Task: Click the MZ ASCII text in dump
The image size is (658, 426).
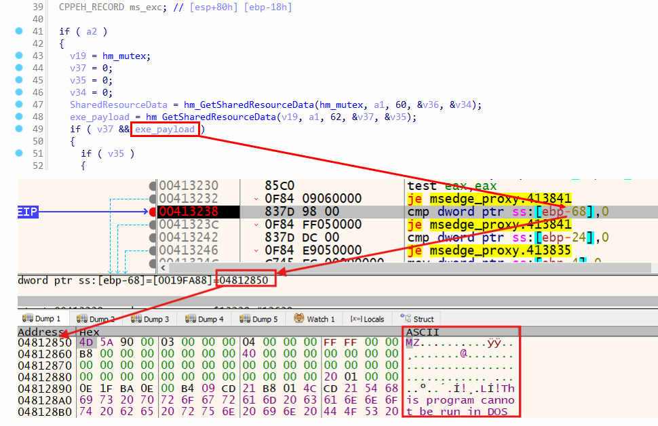Action: [x=412, y=343]
